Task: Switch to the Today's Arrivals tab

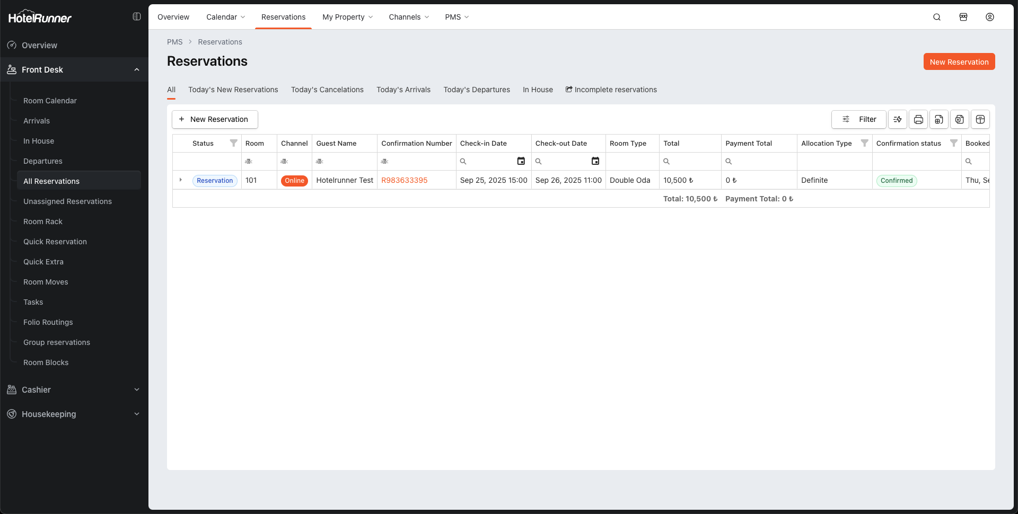Action: pos(403,90)
